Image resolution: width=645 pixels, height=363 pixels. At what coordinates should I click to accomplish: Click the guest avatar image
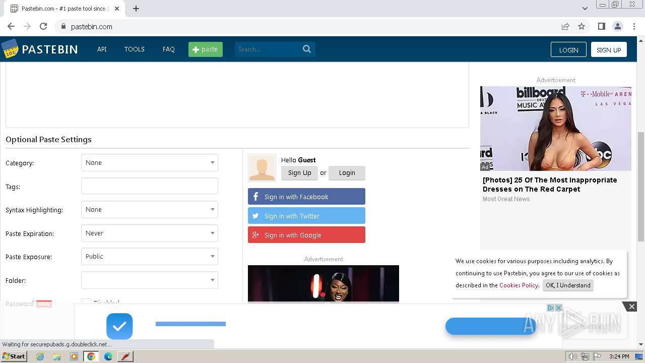262,167
